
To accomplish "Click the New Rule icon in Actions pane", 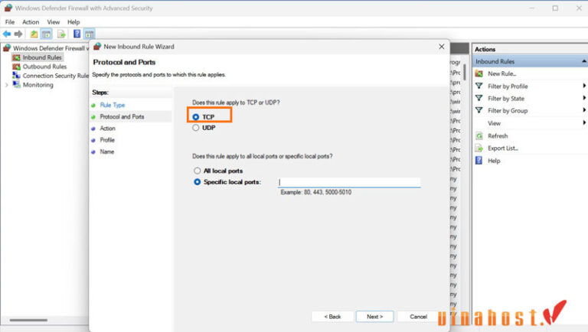I will pyautogui.click(x=479, y=73).
